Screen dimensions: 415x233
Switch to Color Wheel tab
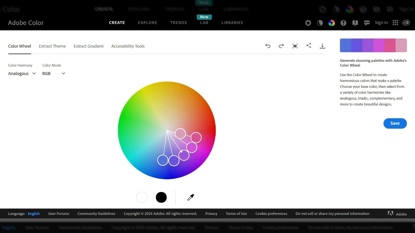(x=19, y=46)
